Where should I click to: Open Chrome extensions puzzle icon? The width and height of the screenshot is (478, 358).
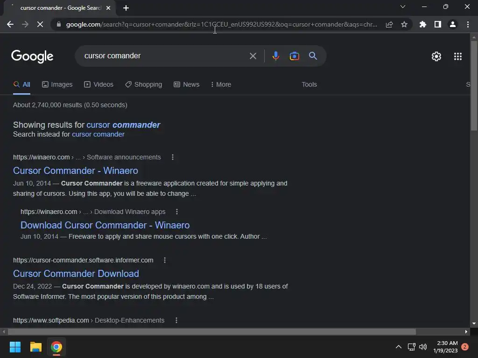click(x=423, y=24)
